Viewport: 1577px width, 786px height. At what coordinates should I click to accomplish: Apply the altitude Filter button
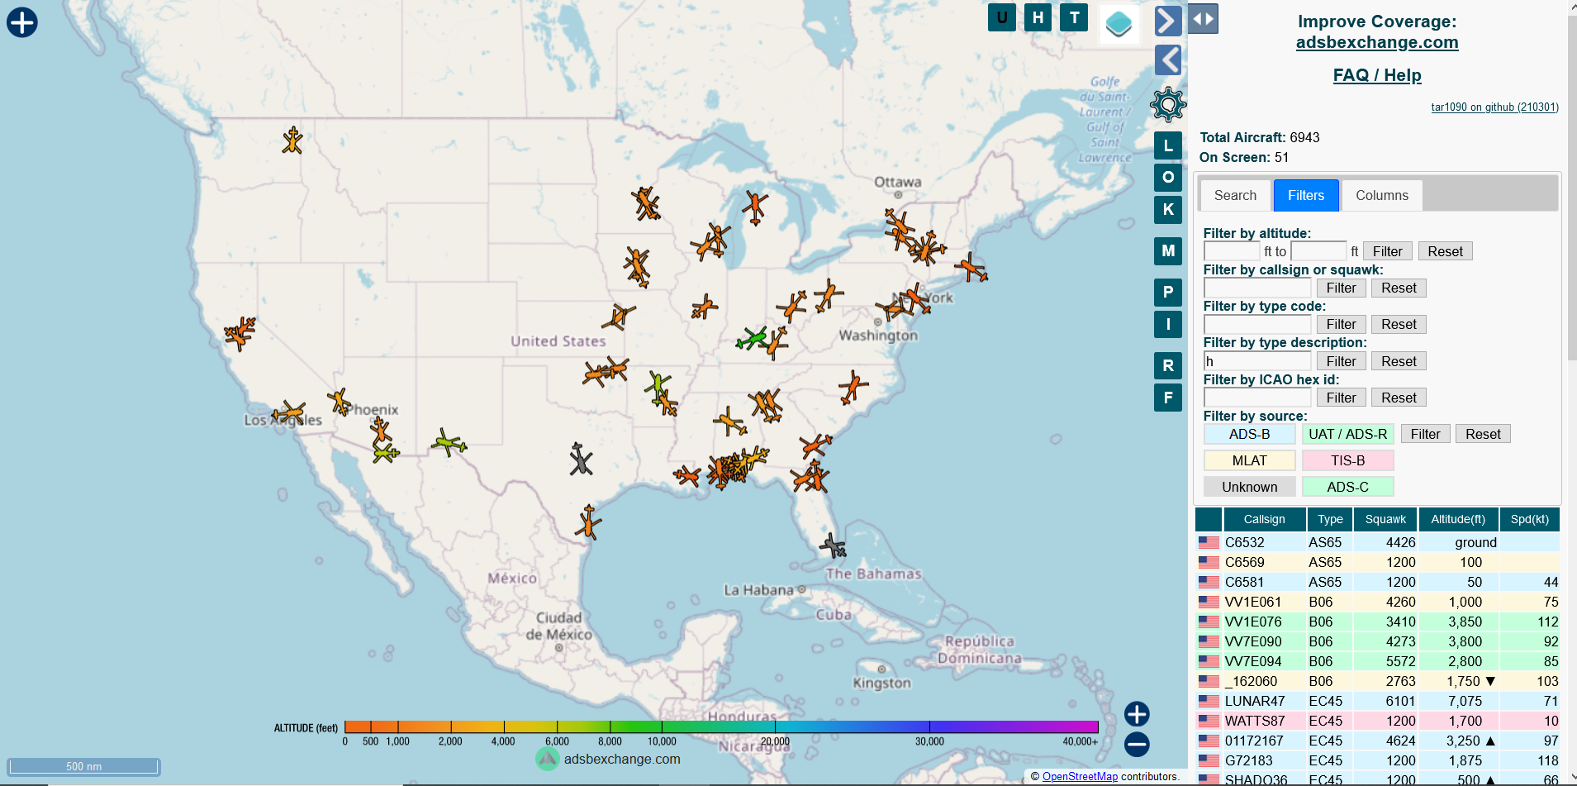[x=1388, y=251]
